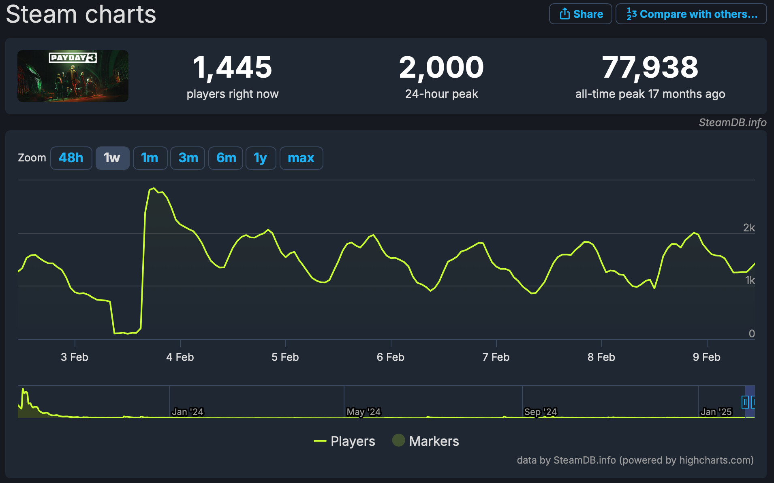
Task: Click the Markers legend circle swatch
Action: [x=398, y=441]
